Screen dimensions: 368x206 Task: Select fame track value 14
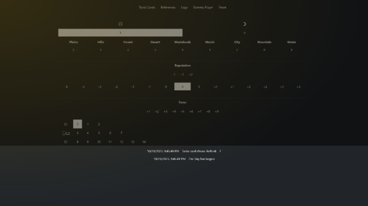point(144,142)
